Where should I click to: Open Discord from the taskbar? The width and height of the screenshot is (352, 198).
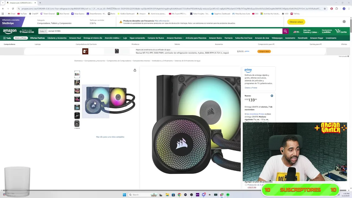click(204, 195)
